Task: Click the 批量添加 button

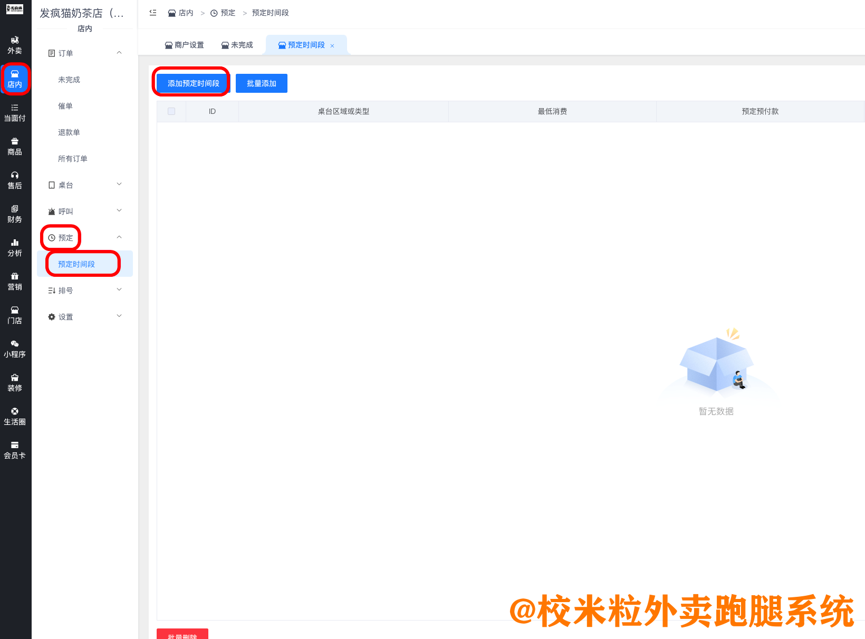Action: coord(261,83)
